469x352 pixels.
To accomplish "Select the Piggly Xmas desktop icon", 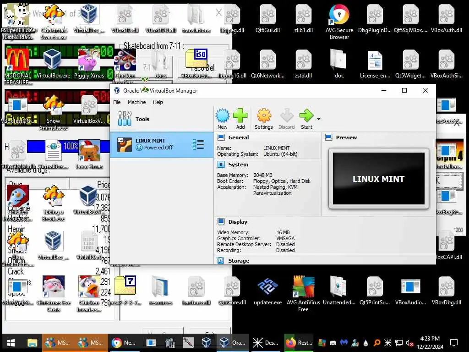I will pos(89,64).
